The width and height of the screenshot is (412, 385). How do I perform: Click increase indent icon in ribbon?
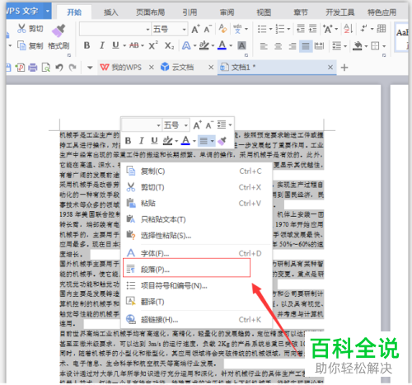click(x=313, y=29)
